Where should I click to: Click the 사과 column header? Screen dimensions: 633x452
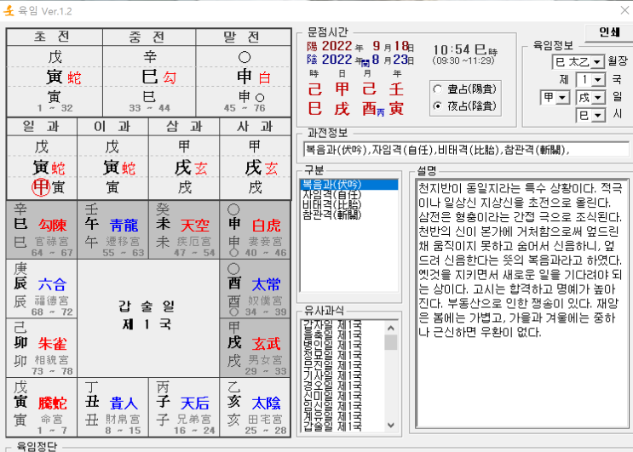[255, 127]
